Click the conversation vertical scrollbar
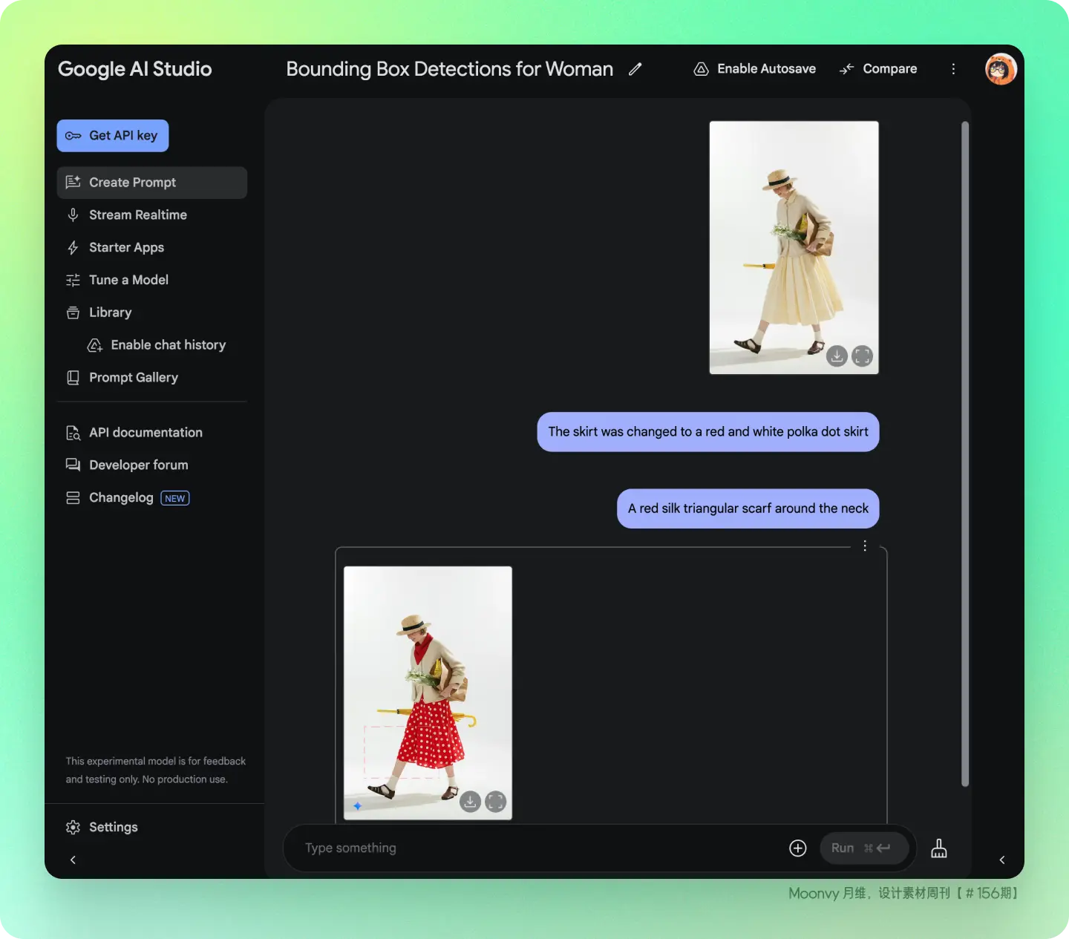This screenshot has height=939, width=1069. [965, 453]
